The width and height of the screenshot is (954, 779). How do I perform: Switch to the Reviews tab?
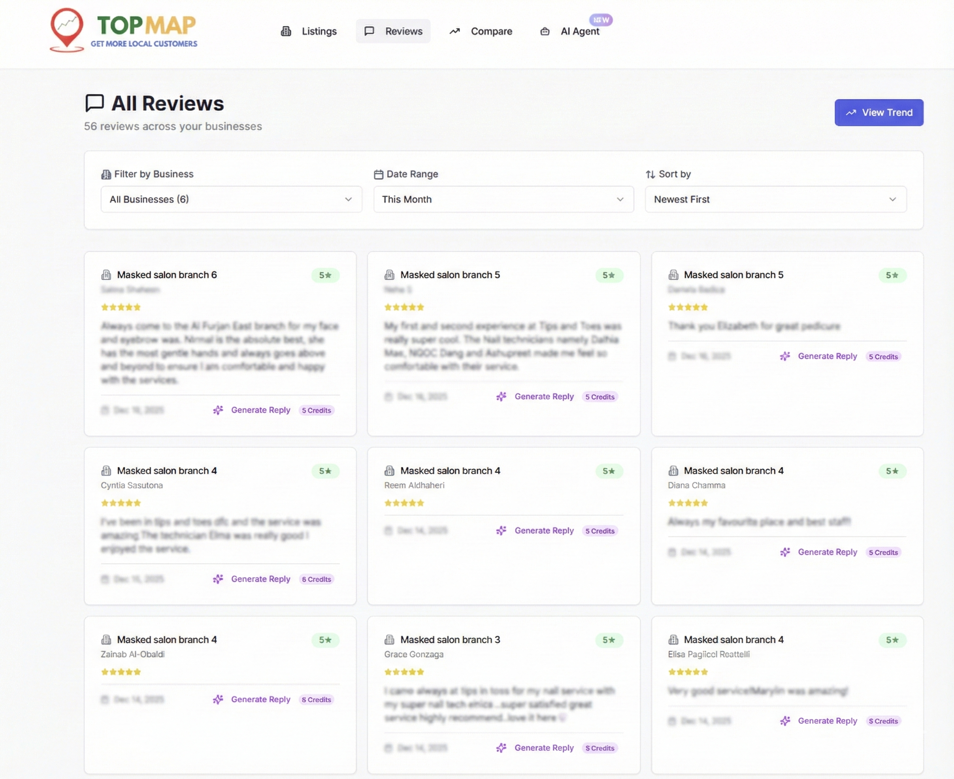[393, 31]
